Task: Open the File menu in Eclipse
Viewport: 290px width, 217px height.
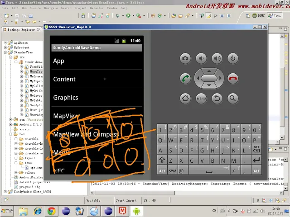Action: coord(5,8)
